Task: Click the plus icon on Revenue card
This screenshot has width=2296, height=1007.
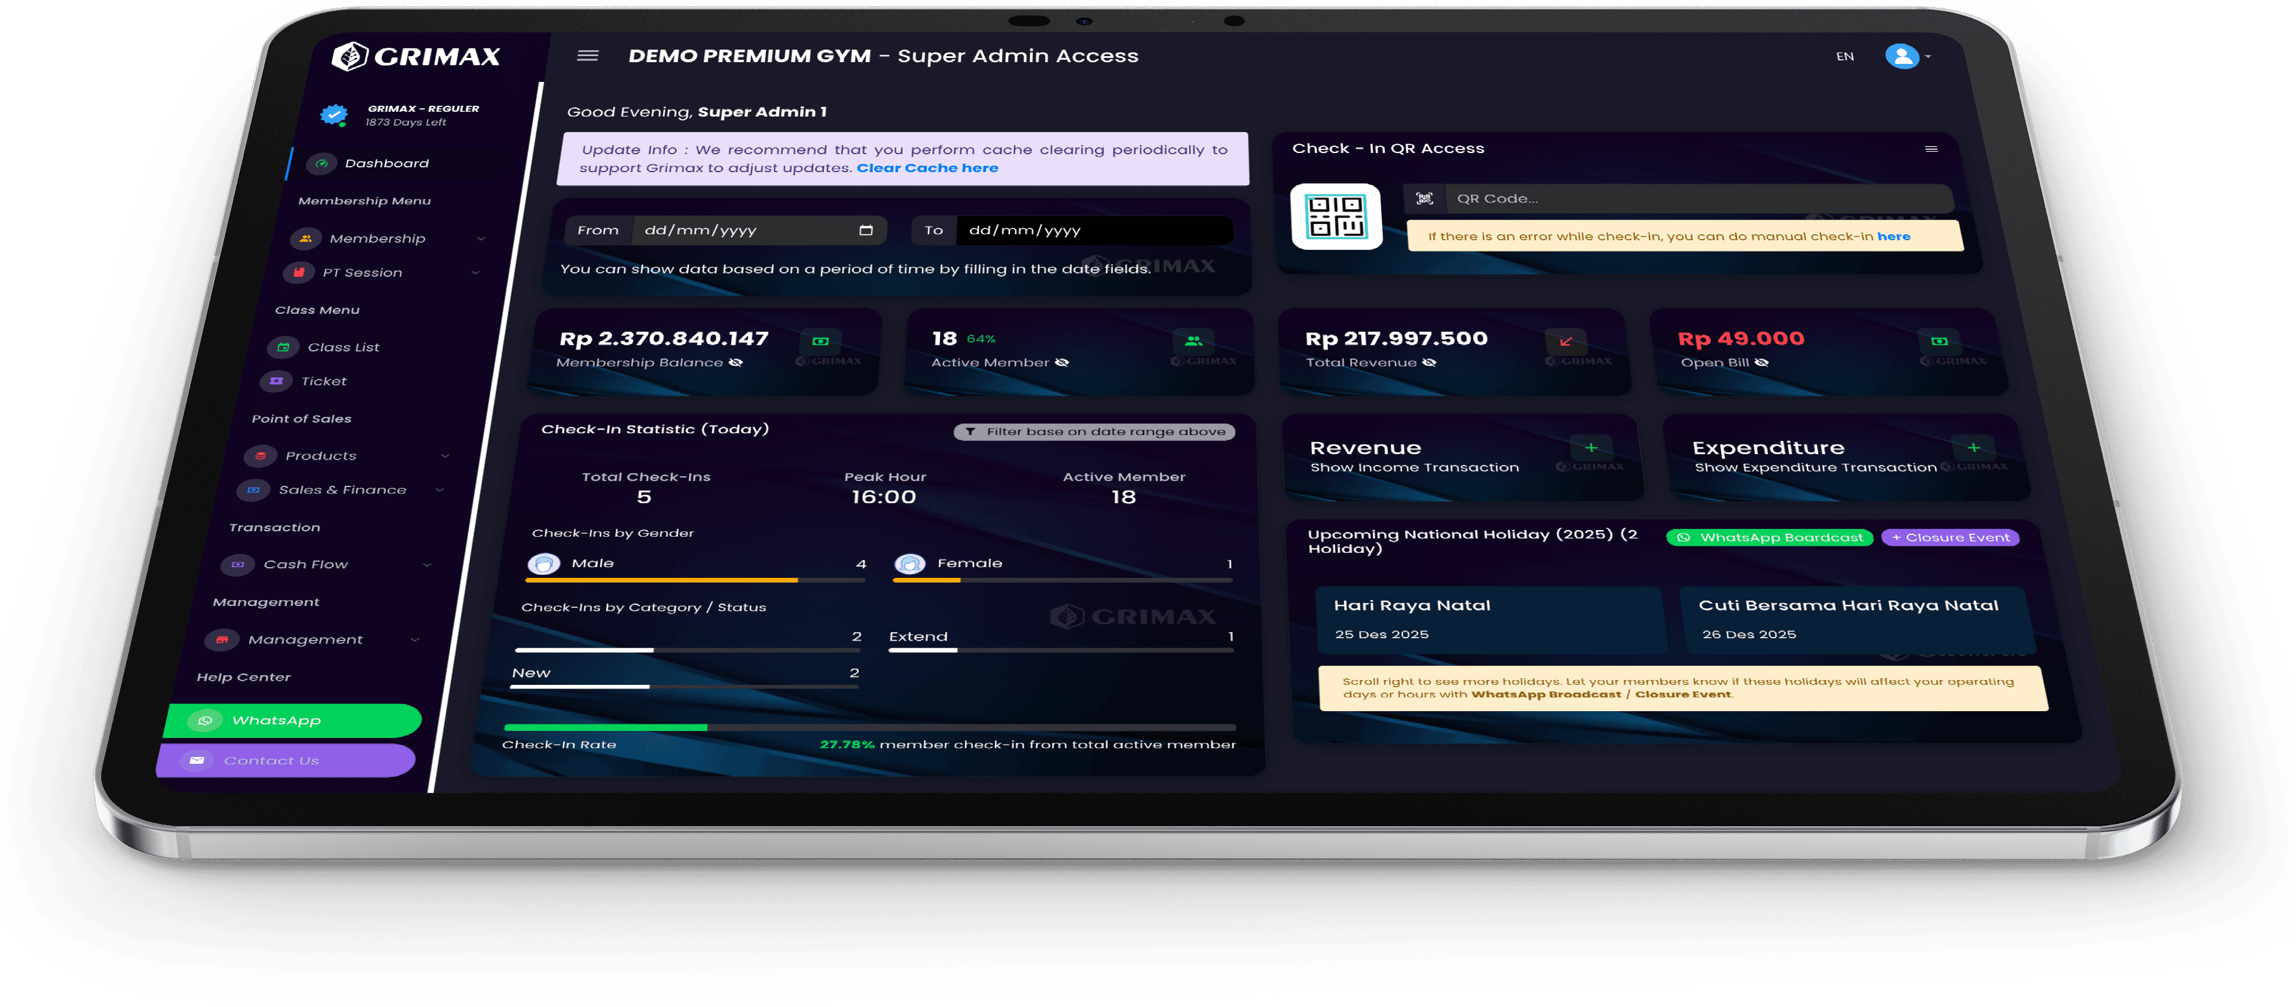Action: [x=1591, y=448]
